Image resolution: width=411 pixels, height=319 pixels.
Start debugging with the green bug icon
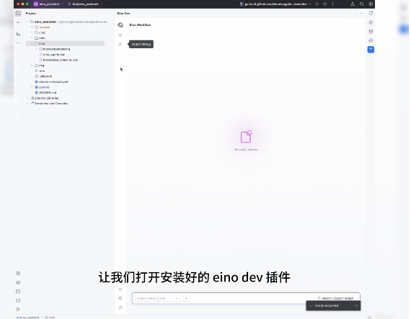point(325,4)
